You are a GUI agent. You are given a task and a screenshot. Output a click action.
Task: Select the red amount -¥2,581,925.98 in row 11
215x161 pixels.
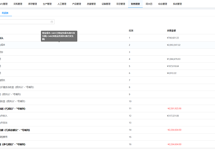pyautogui.click(x=174, y=109)
